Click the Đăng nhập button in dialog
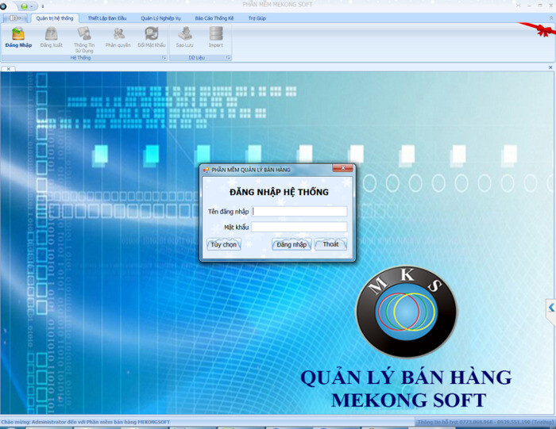Screen dimensions: 556x429 292,244
